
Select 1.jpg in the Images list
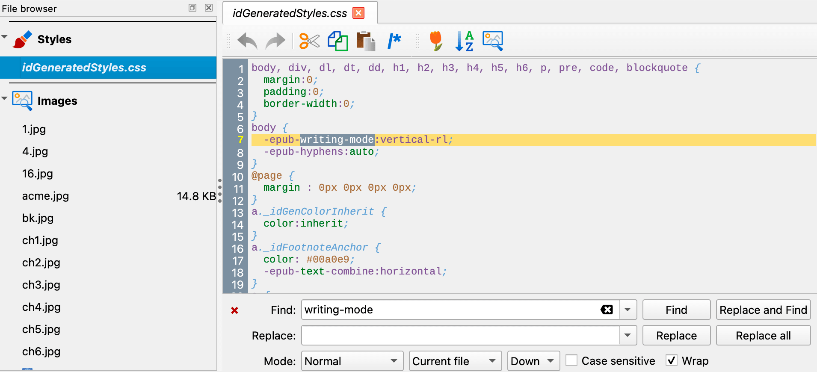[34, 129]
